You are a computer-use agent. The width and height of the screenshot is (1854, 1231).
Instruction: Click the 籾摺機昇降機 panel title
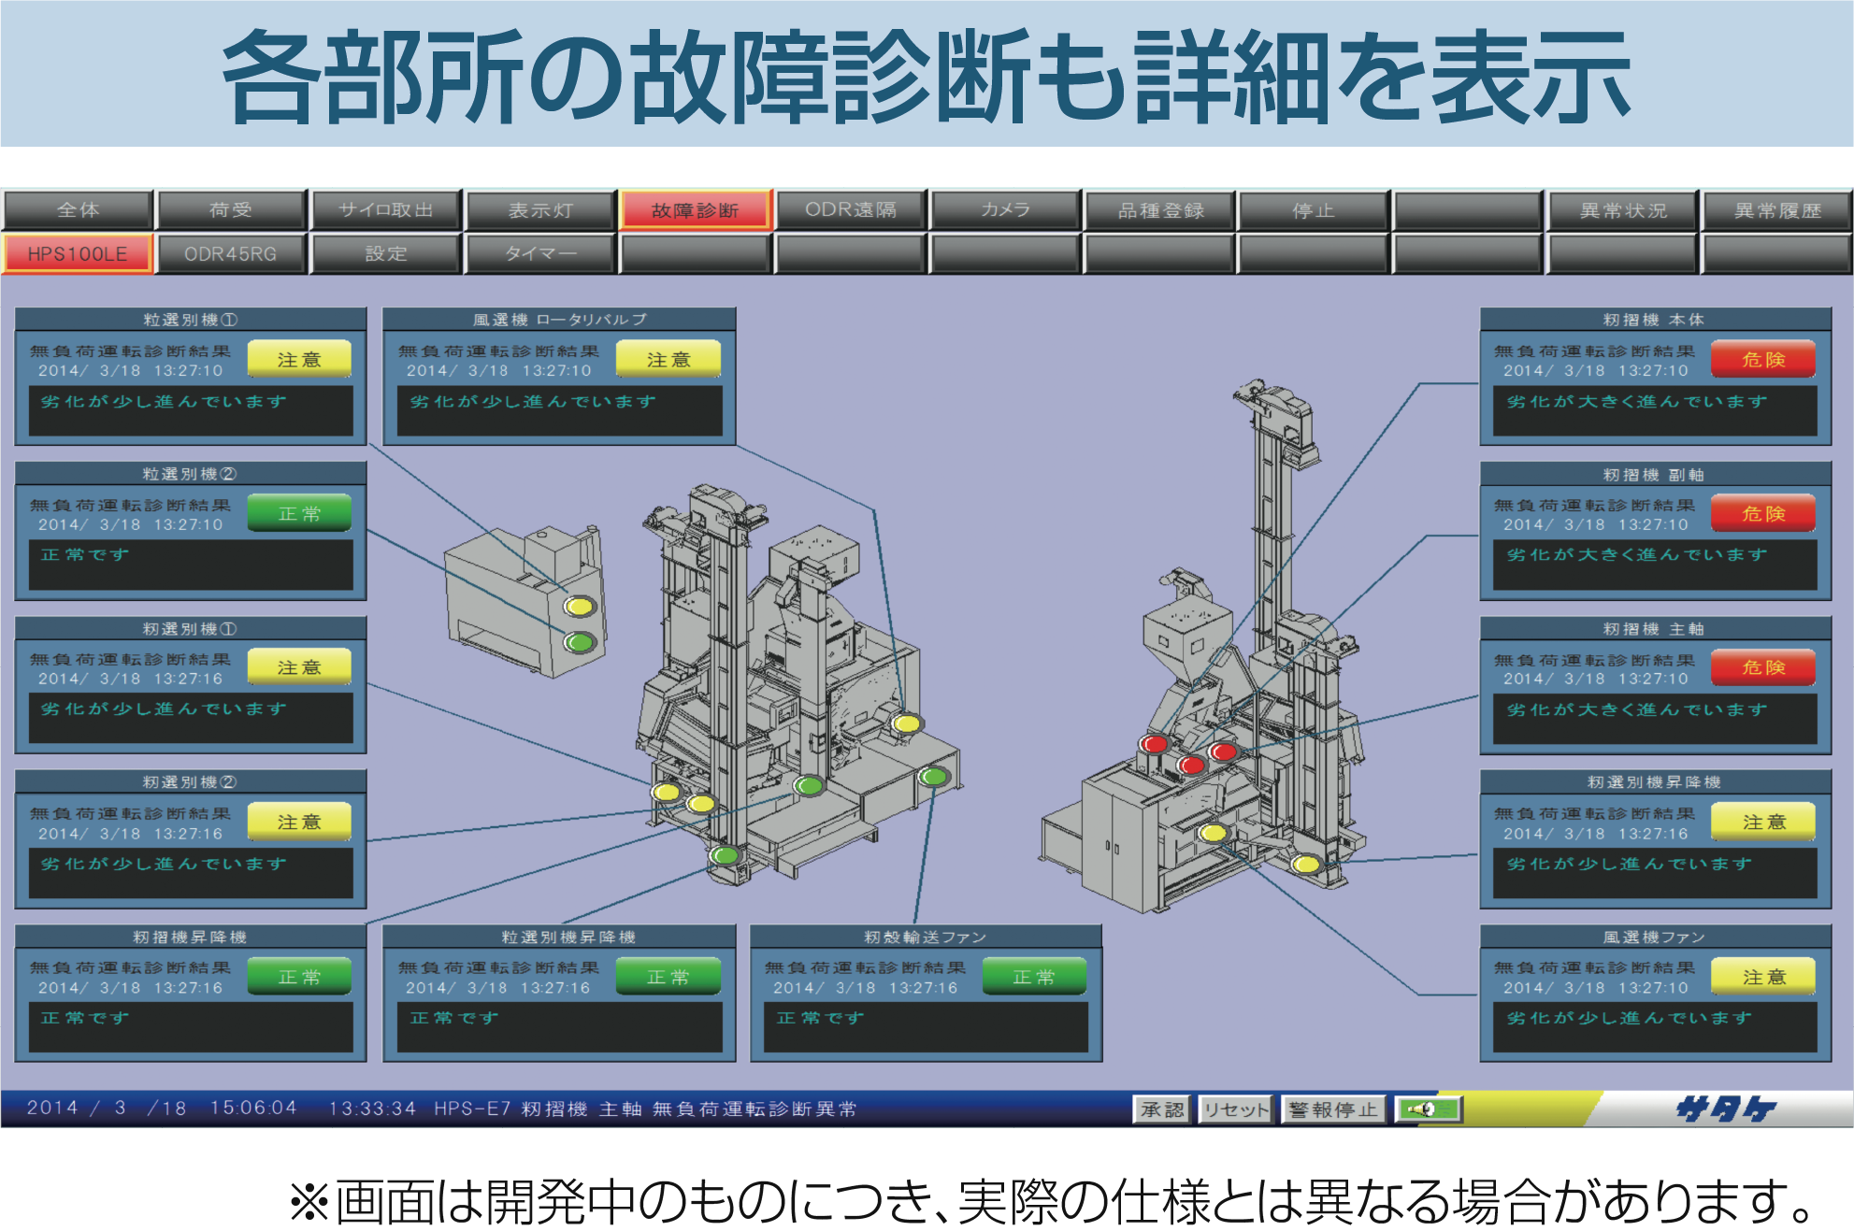pyautogui.click(x=190, y=937)
